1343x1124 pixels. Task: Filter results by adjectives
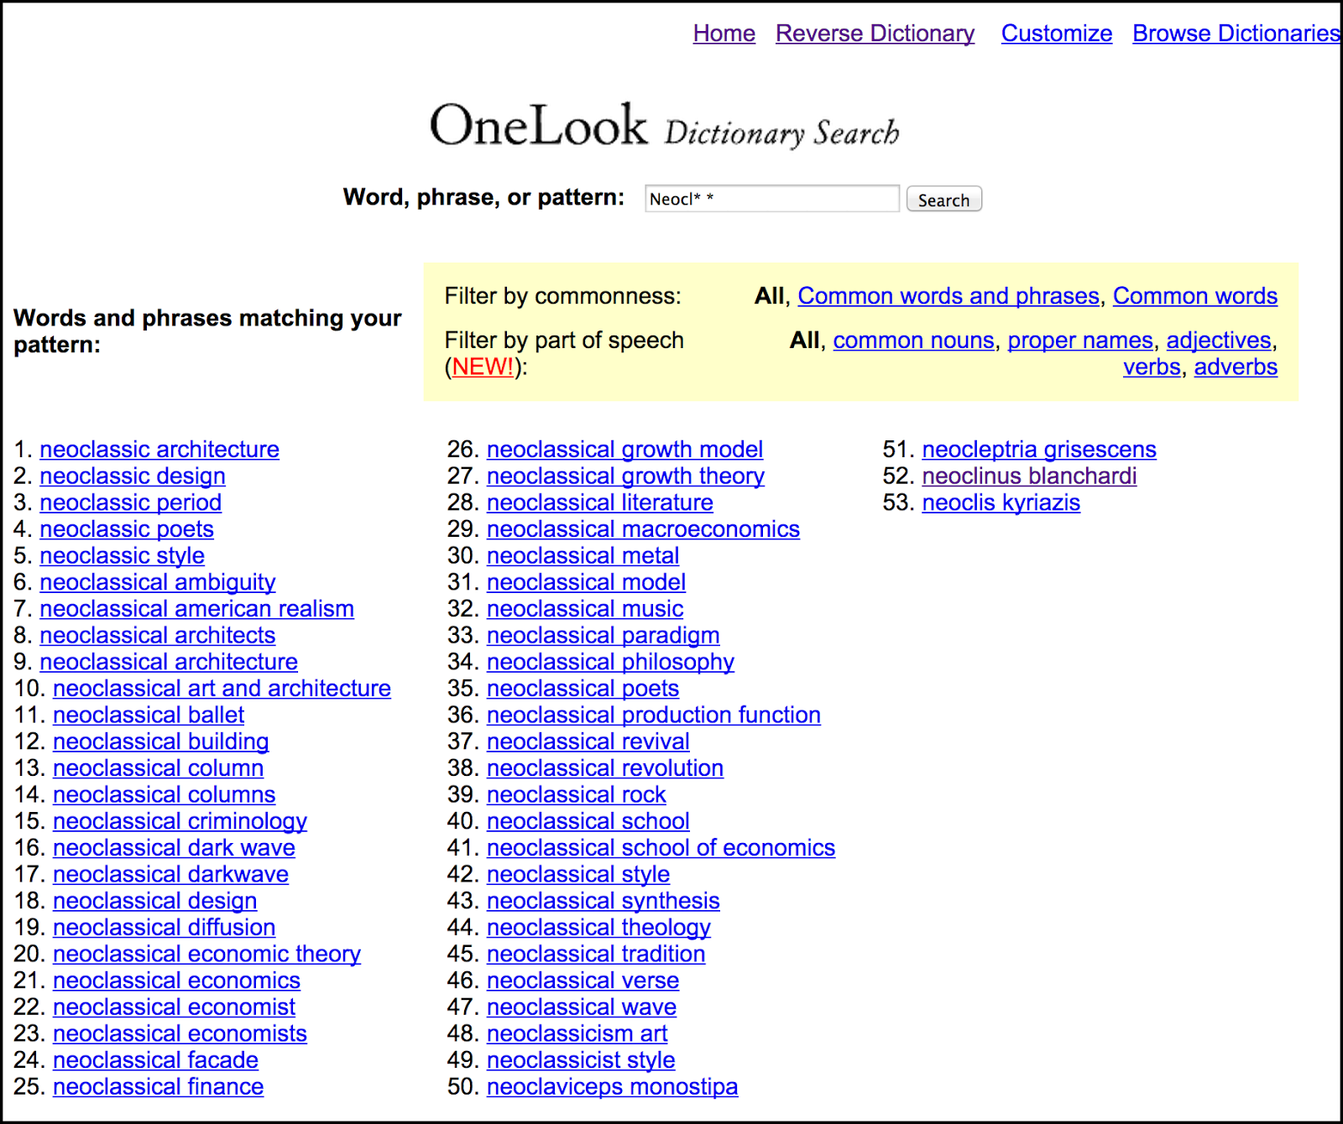[x=1219, y=341]
